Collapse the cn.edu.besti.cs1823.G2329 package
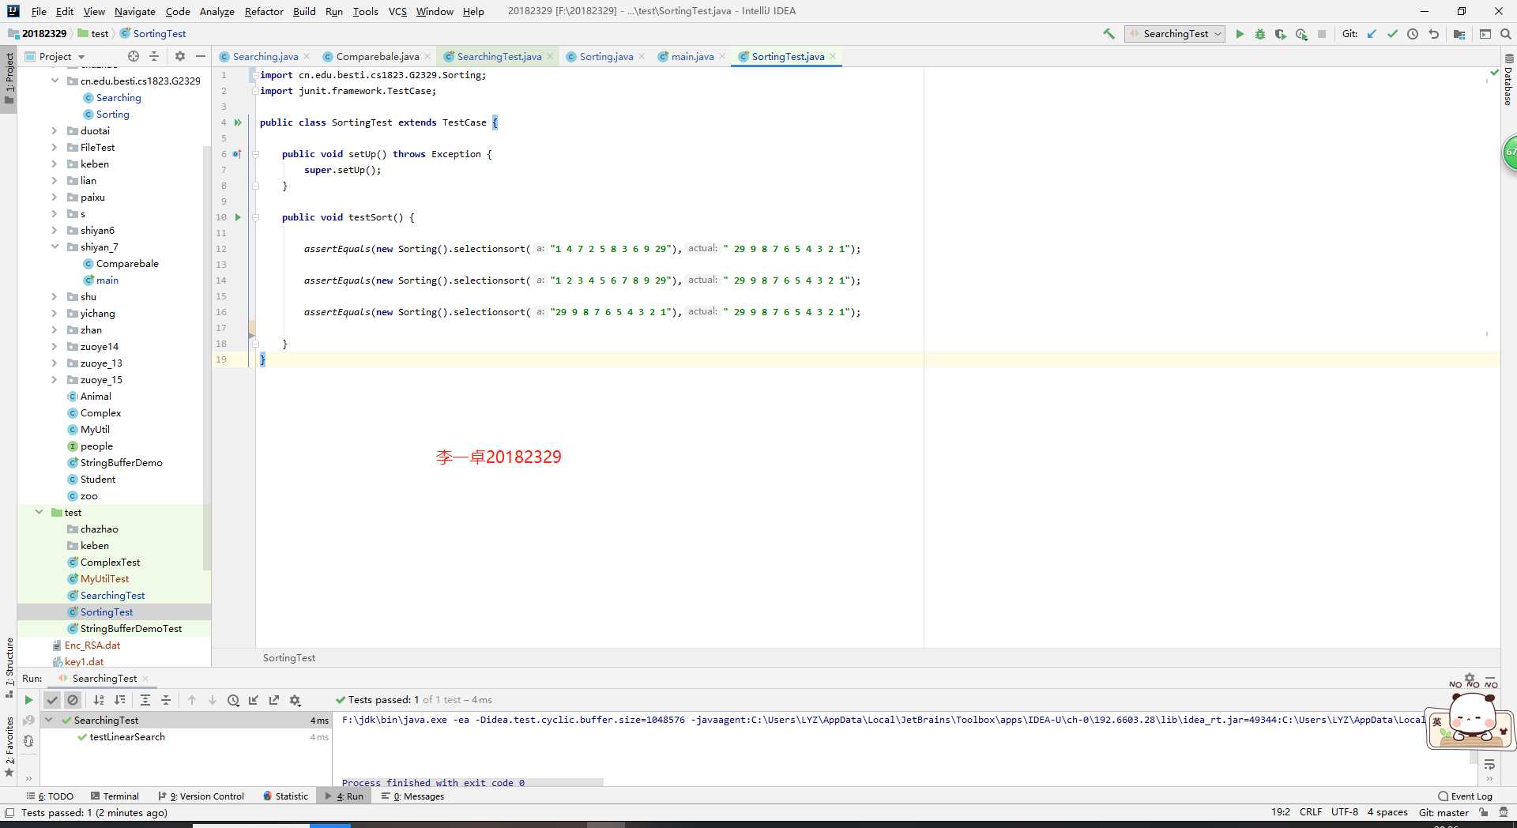 coord(55,81)
